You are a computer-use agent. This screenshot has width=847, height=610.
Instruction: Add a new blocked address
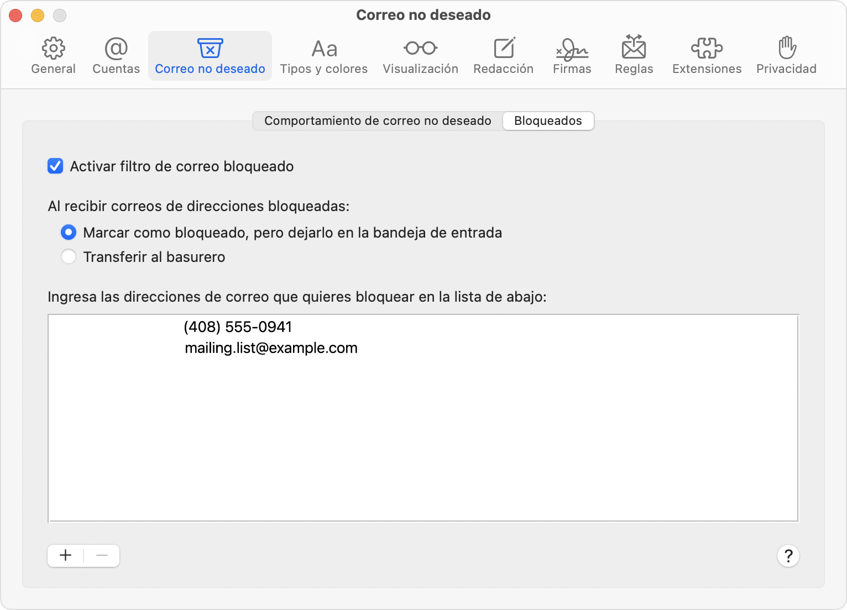(65, 555)
